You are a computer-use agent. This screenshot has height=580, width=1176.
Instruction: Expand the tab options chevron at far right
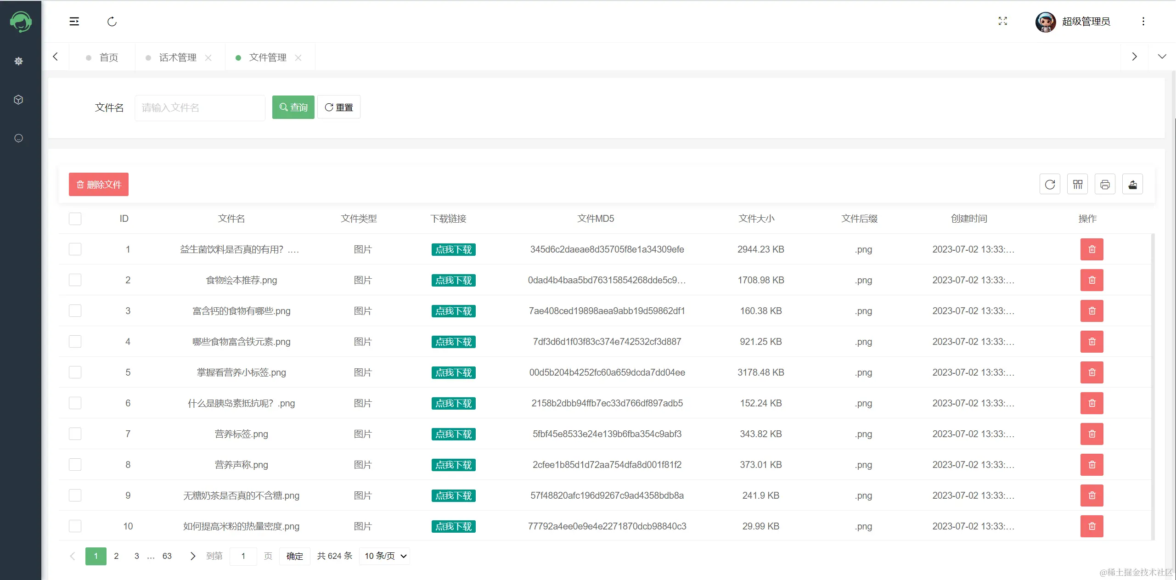tap(1162, 57)
